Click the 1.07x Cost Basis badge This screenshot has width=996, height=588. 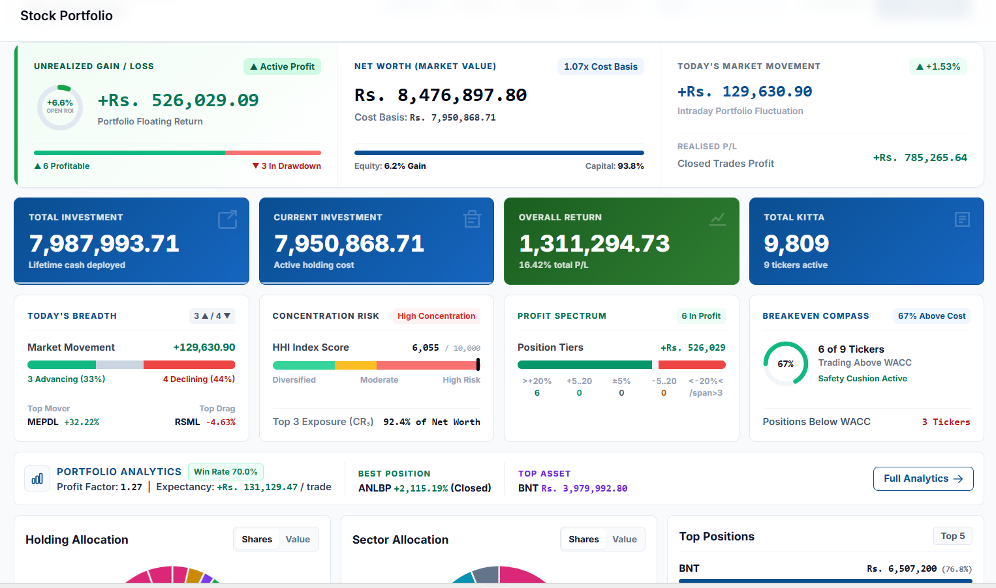click(600, 66)
